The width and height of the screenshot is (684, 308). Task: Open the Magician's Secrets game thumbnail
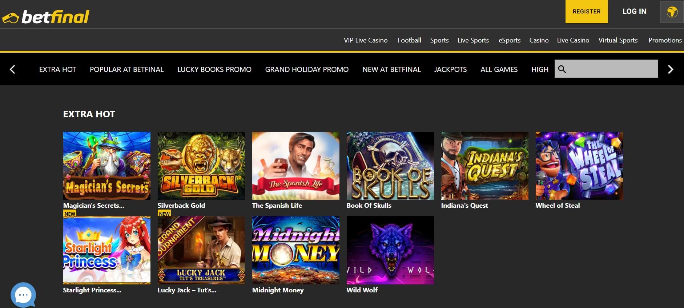107,166
